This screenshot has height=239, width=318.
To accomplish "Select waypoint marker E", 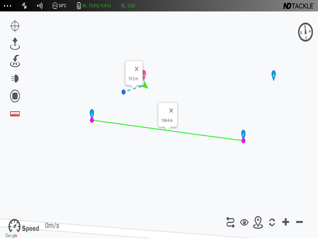I will 92,113.
